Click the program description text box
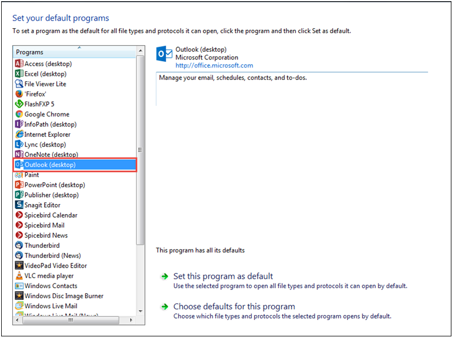This screenshot has width=452, height=347. tap(292, 89)
